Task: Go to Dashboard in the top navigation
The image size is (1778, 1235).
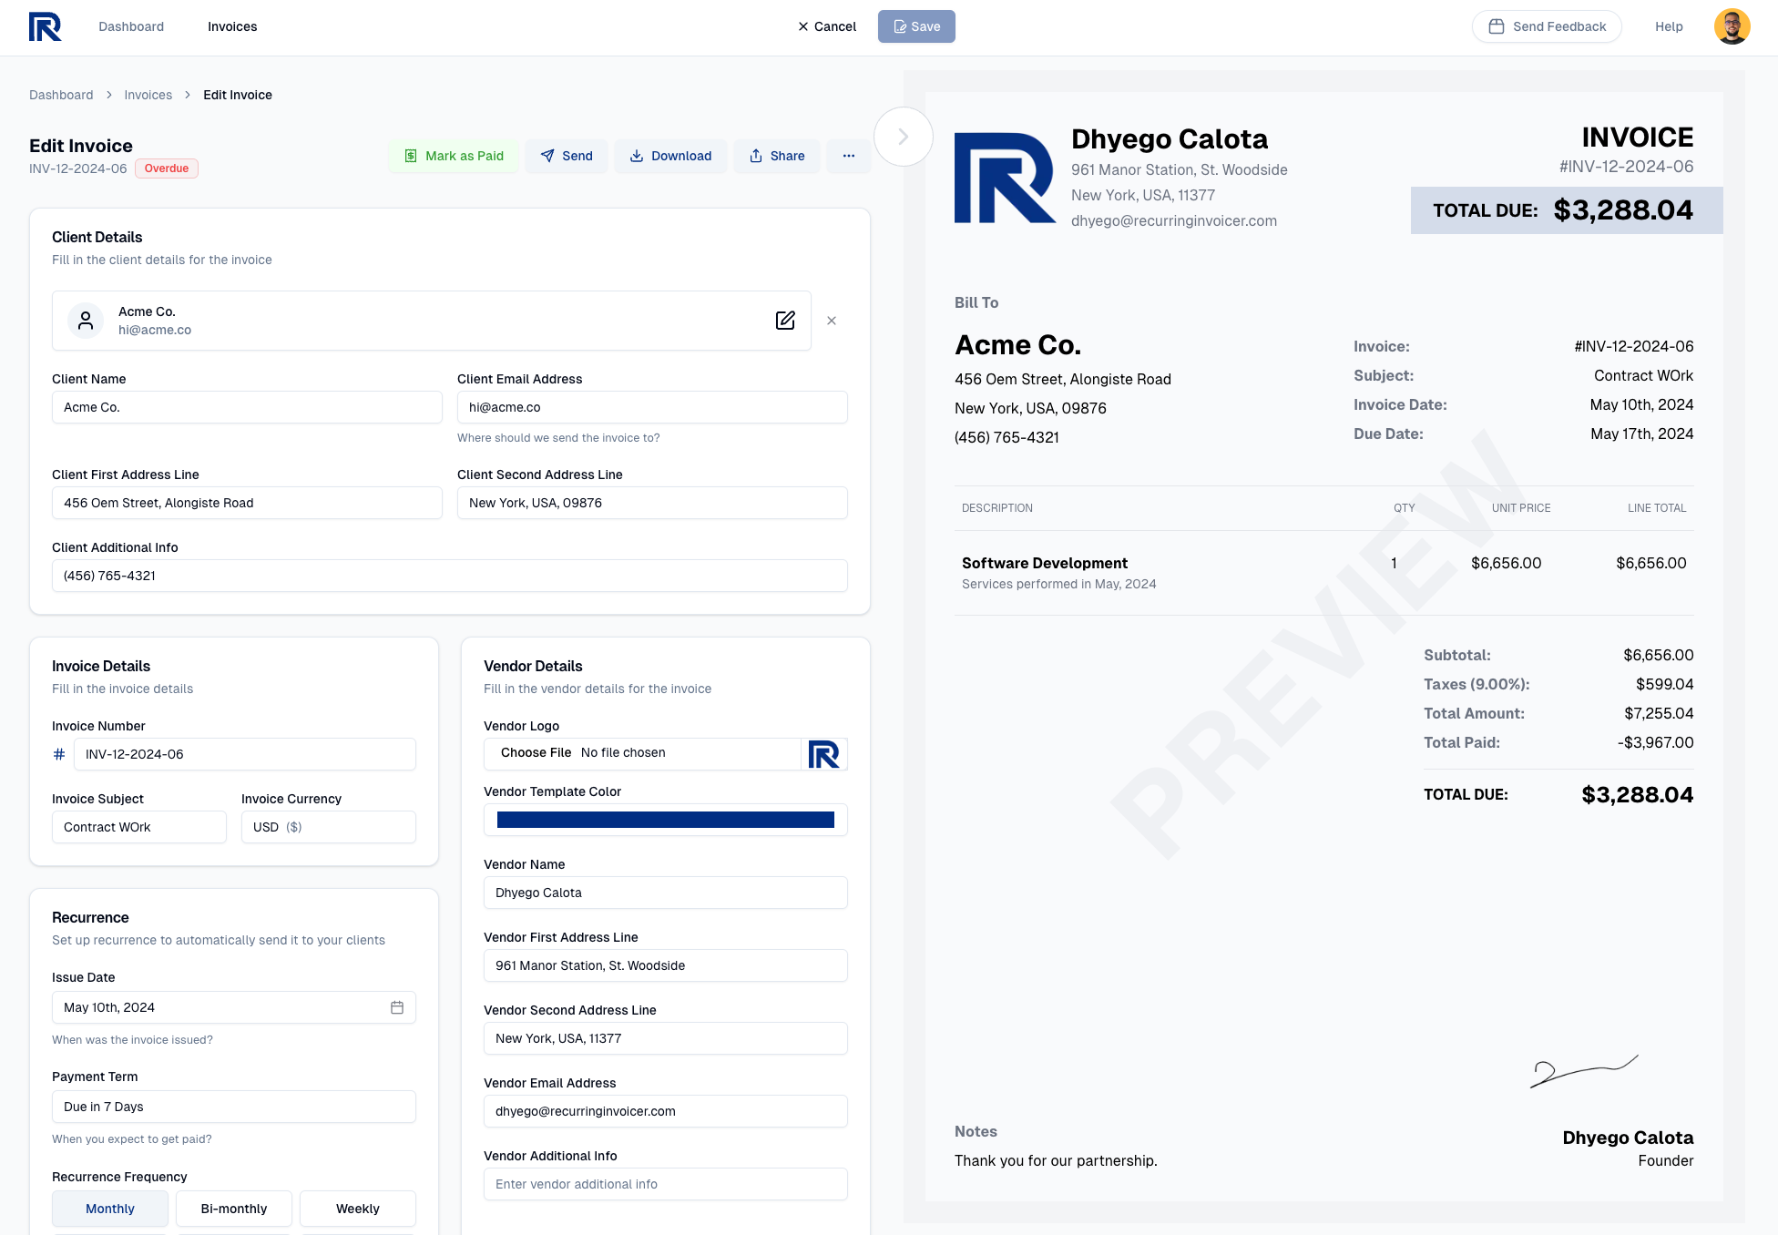Action: click(x=131, y=26)
